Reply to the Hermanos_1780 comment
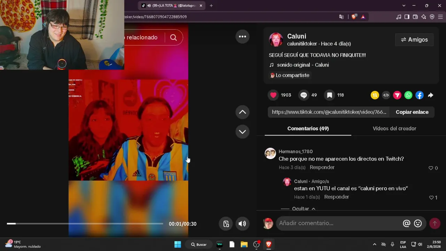 (322, 167)
